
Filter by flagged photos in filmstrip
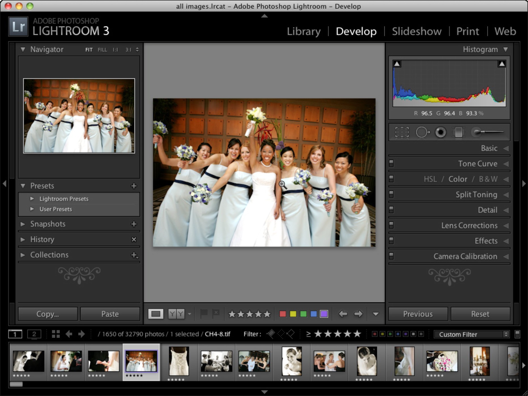[x=271, y=334]
